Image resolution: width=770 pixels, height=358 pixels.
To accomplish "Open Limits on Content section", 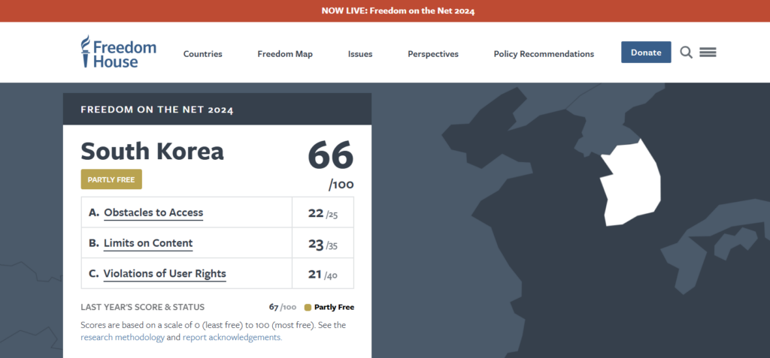I will (148, 243).
